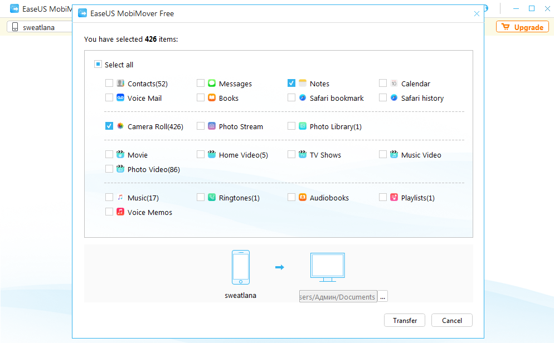Uncheck the Notes checkbox
The height and width of the screenshot is (343, 554).
point(291,84)
